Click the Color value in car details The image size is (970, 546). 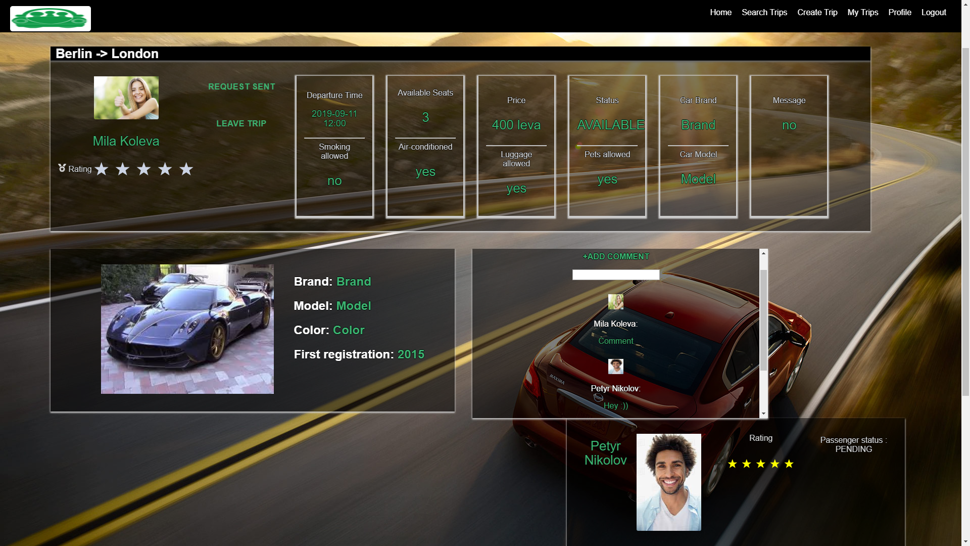[349, 330]
